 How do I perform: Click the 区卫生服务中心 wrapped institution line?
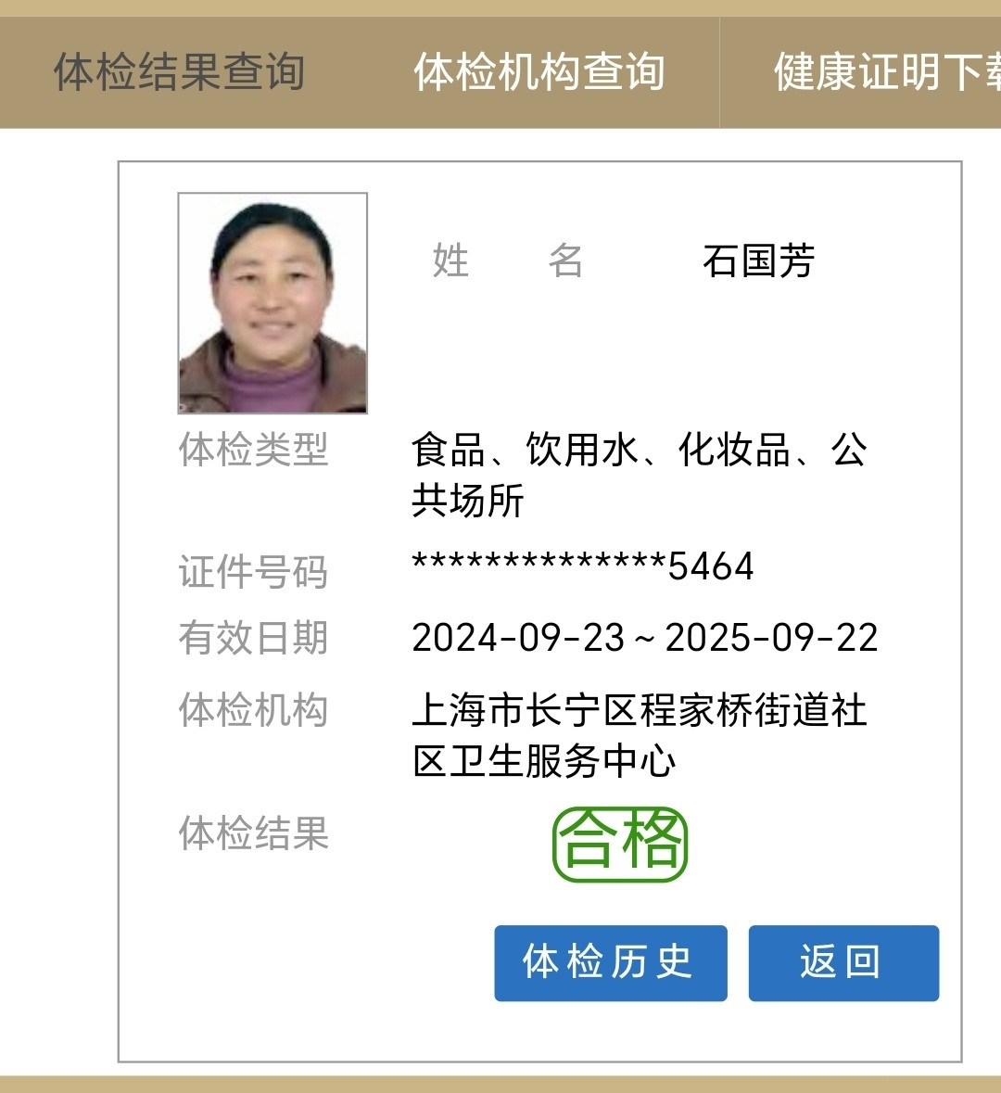pyautogui.click(x=544, y=760)
